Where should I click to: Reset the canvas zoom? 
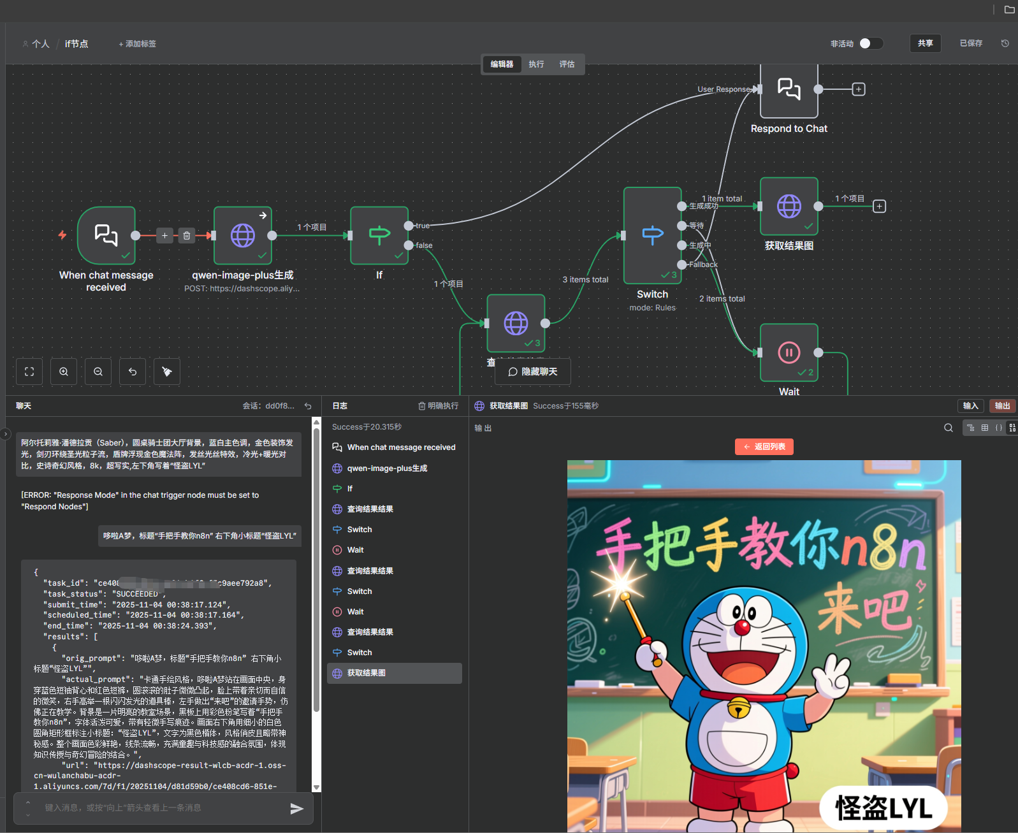point(133,372)
